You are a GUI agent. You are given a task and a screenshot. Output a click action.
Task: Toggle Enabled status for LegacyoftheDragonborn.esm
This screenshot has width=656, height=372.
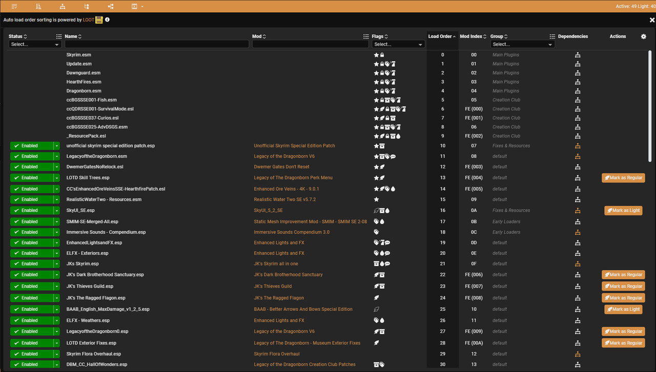tap(31, 156)
